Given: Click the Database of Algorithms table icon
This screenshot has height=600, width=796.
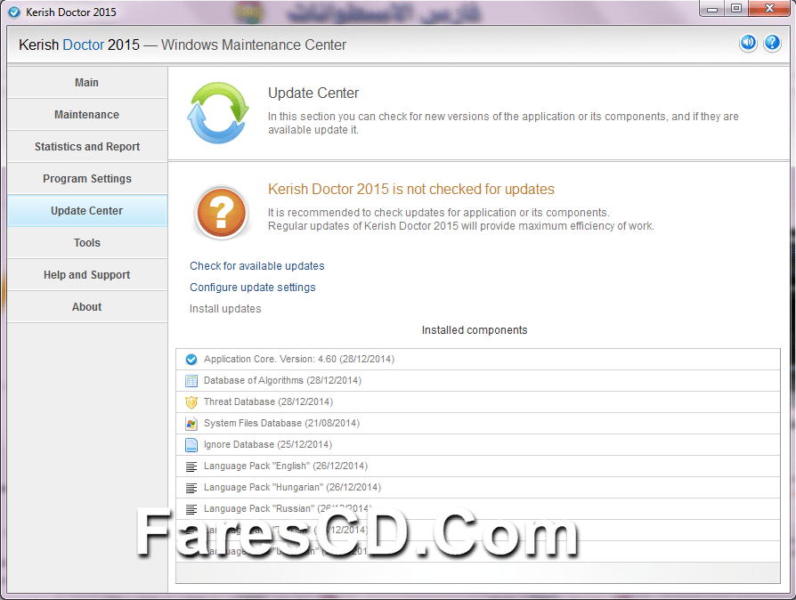Looking at the screenshot, I should (191, 381).
